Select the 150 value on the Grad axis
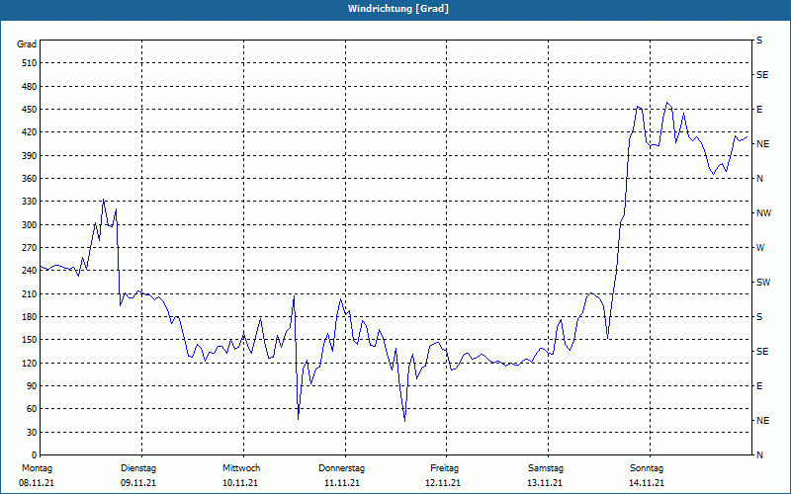The height and width of the screenshot is (494, 791). tap(30, 340)
